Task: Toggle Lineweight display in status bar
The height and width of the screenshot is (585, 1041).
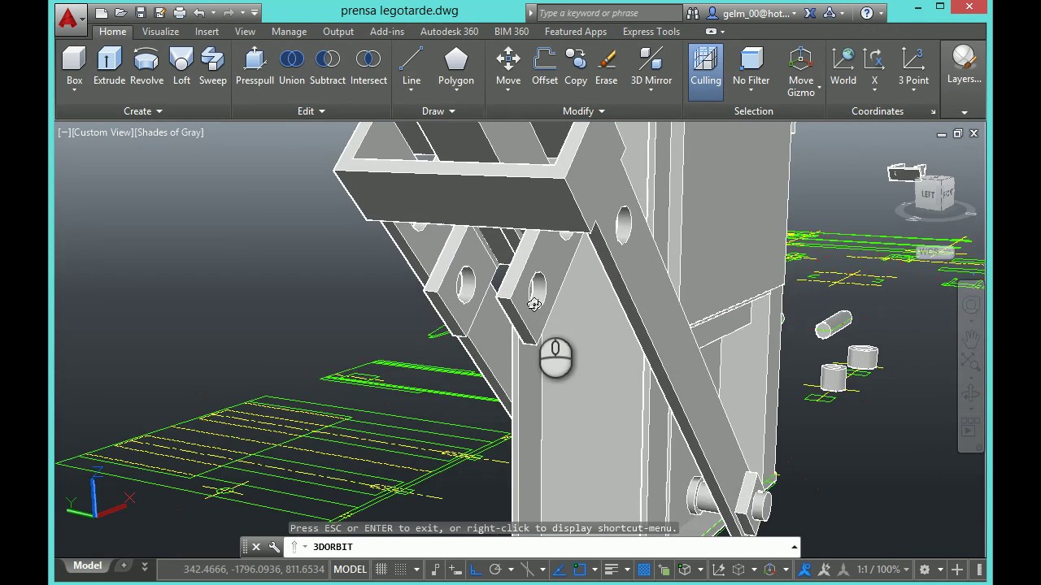Action: [x=612, y=570]
